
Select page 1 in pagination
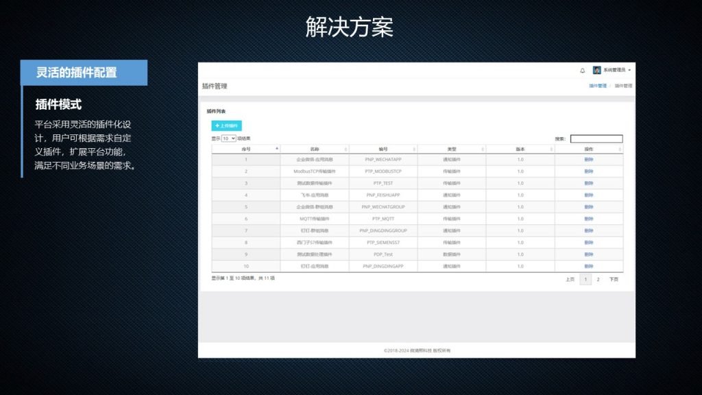pyautogui.click(x=585, y=279)
